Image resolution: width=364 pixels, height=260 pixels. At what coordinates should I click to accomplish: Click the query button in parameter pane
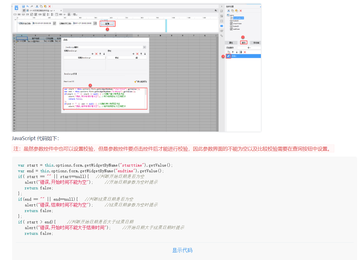(x=107, y=24)
